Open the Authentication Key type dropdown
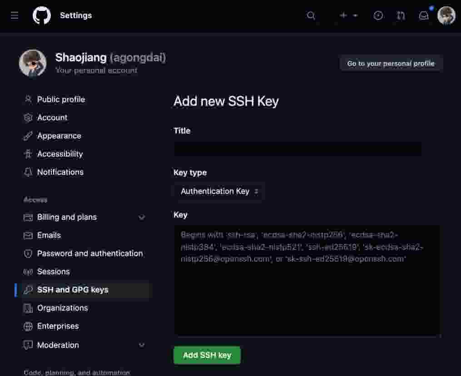This screenshot has height=376, width=461. coord(219,191)
